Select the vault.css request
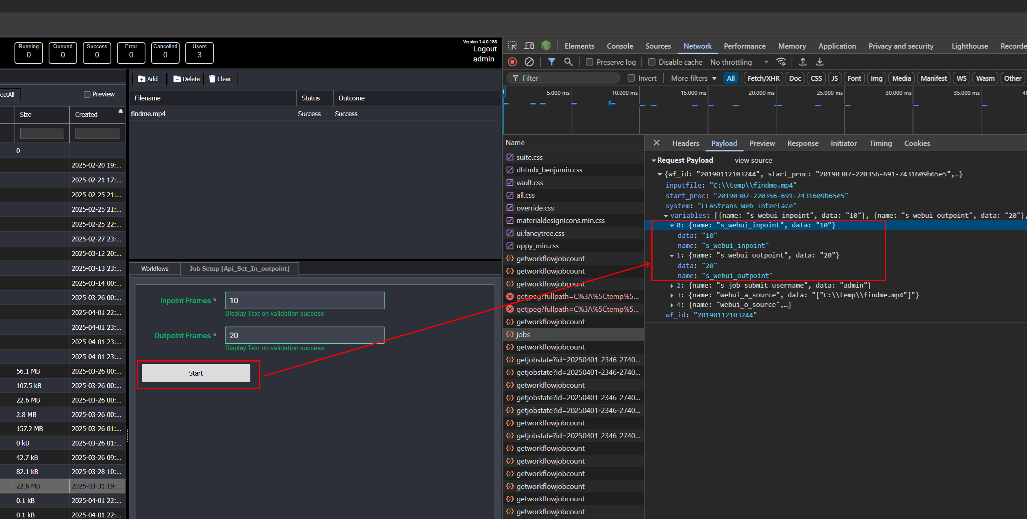 573,182
